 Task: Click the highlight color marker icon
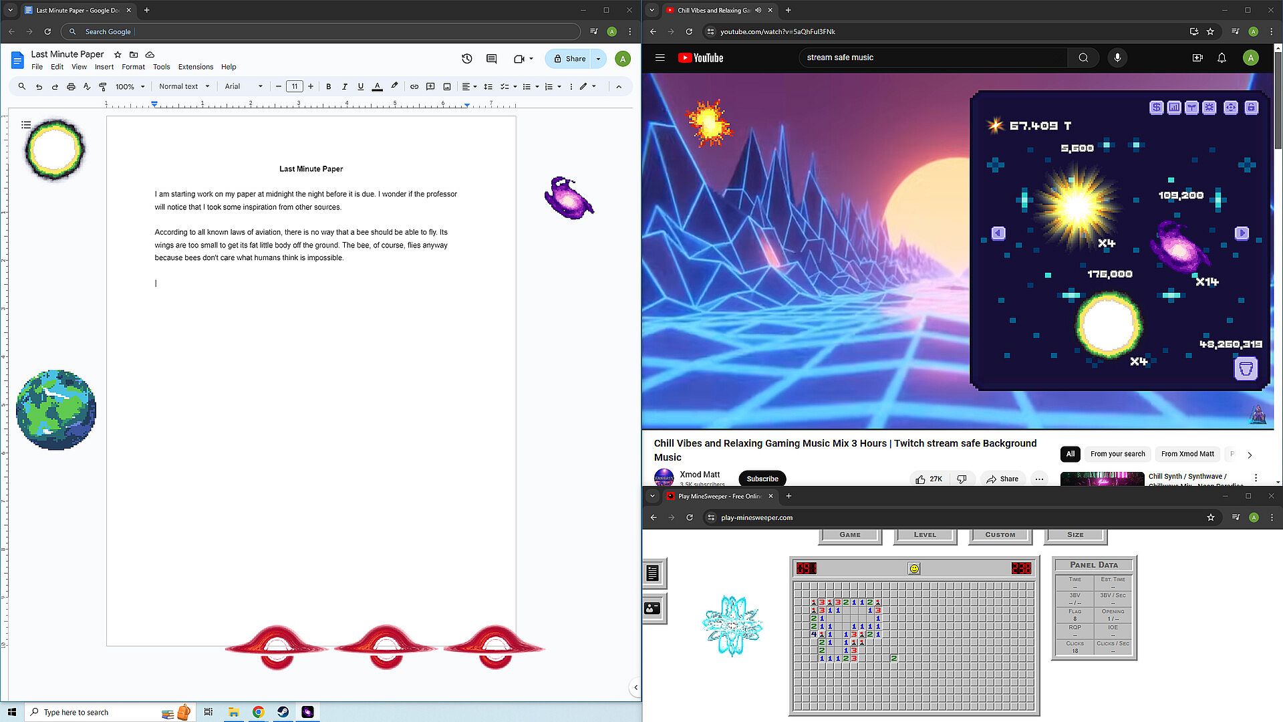[x=394, y=86]
